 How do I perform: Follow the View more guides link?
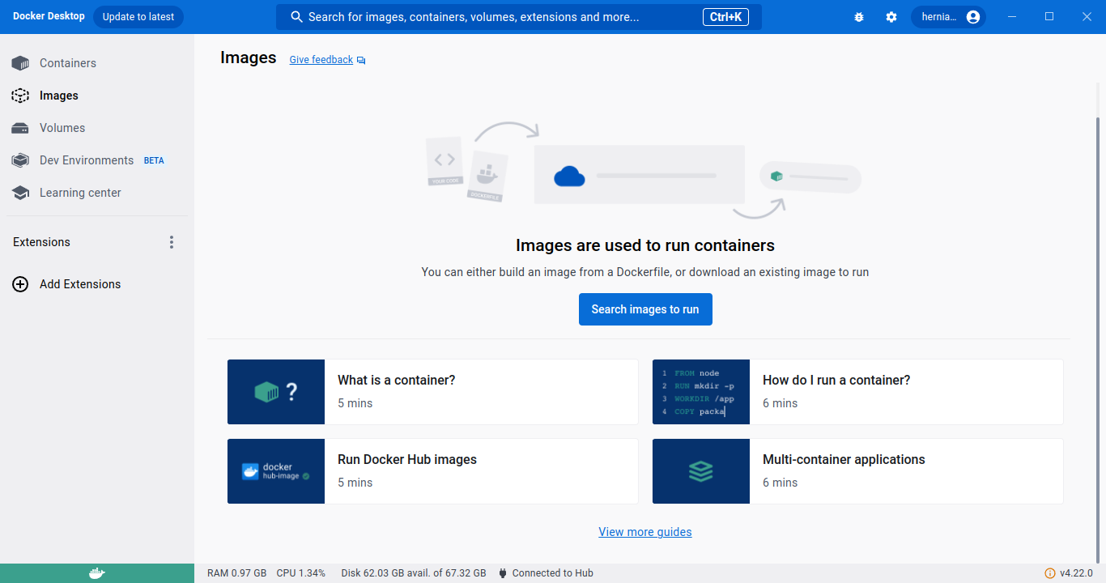(x=645, y=531)
